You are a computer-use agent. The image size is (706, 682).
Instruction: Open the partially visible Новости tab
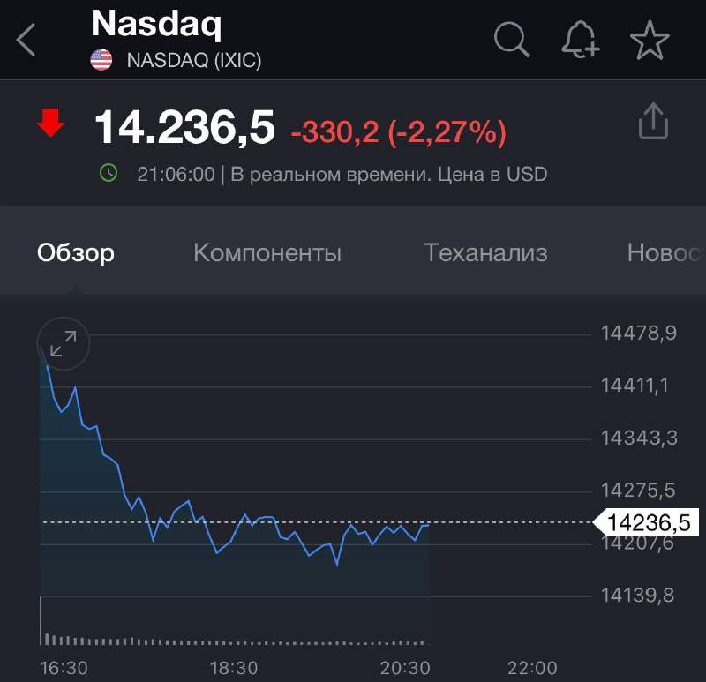tap(665, 253)
